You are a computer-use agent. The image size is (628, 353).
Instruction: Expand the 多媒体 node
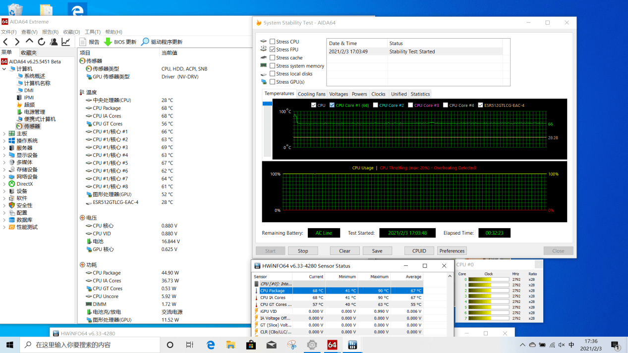(4, 162)
